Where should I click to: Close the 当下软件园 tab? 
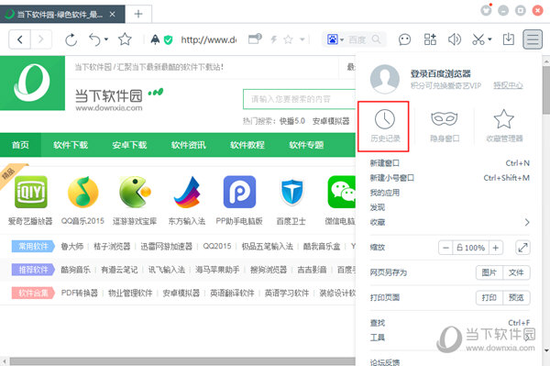click(112, 14)
